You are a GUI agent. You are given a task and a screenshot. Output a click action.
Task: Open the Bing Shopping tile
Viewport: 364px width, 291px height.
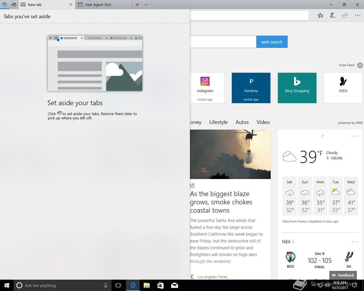pos(297,88)
